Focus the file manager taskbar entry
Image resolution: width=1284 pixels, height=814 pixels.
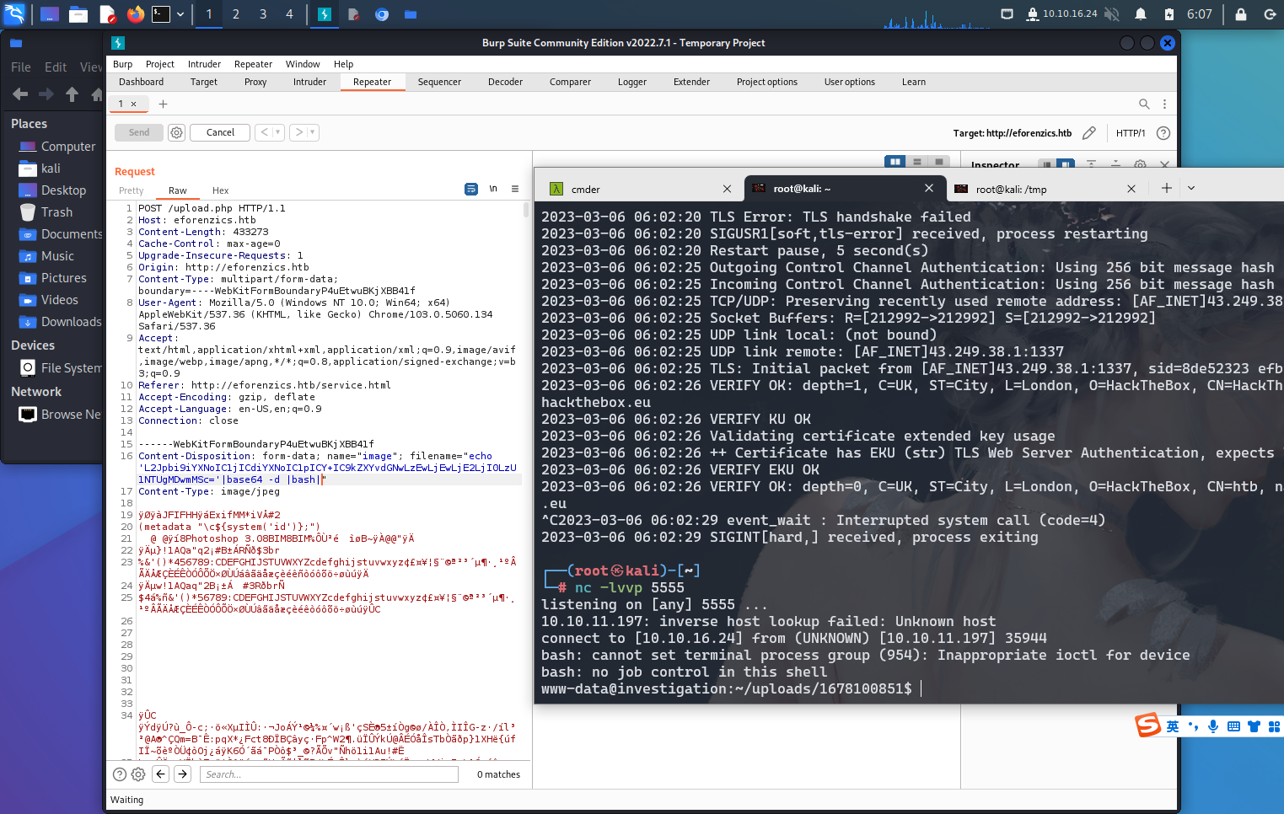click(411, 14)
